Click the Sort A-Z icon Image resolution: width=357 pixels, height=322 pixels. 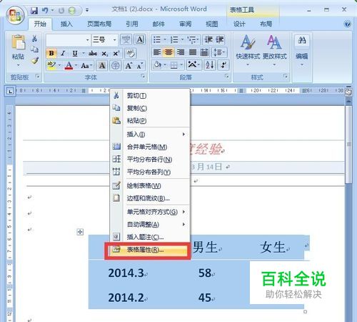210,65
